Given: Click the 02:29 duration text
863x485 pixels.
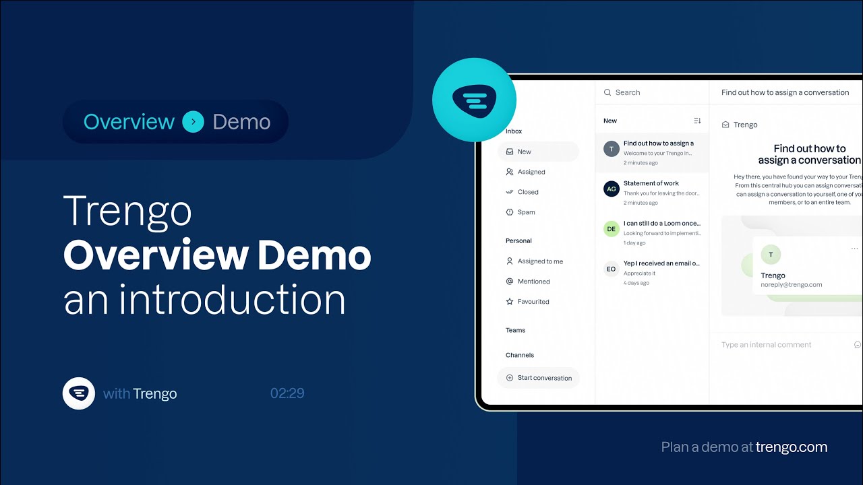Looking at the screenshot, I should [287, 393].
